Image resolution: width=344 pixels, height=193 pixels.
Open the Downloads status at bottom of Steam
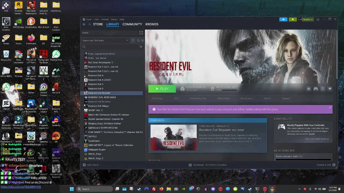pyautogui.click(x=208, y=165)
